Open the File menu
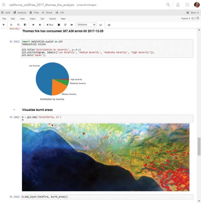Screen dimensions: 201x203 [4, 19]
